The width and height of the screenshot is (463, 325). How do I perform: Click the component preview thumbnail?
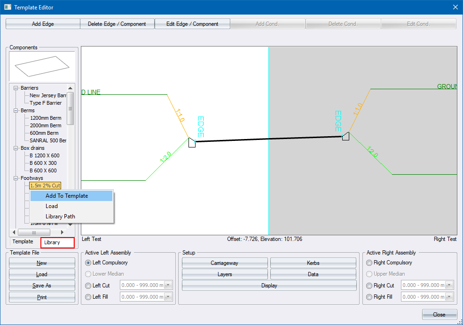41,66
